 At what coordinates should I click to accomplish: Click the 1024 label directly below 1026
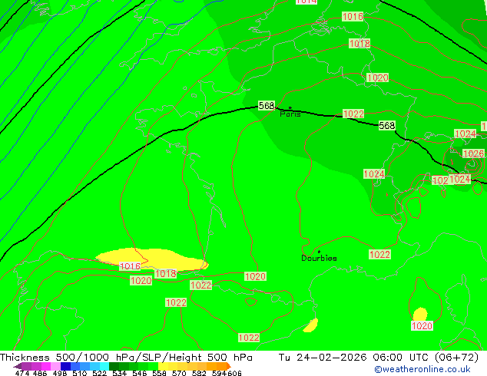click(459, 179)
